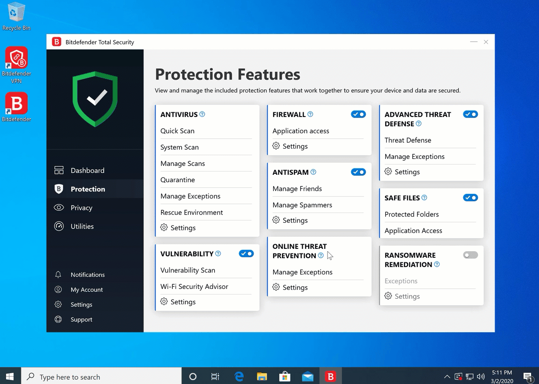Click the Support lifebuoy icon
539x384 pixels.
pyautogui.click(x=58, y=320)
